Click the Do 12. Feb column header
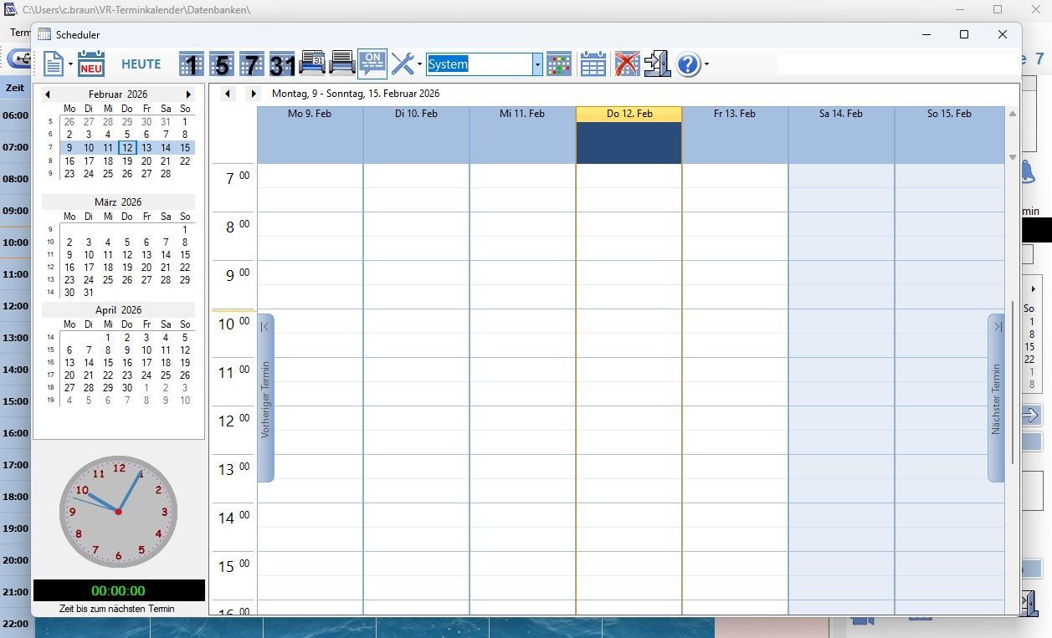The width and height of the screenshot is (1052, 638). [629, 114]
